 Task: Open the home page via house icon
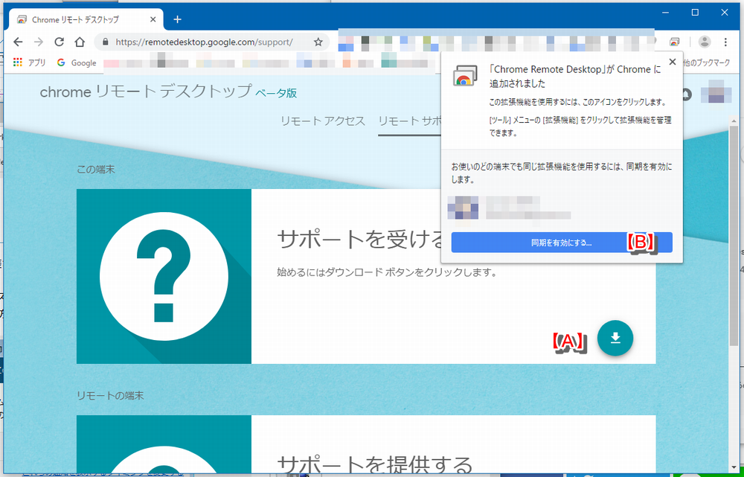pyautogui.click(x=80, y=42)
